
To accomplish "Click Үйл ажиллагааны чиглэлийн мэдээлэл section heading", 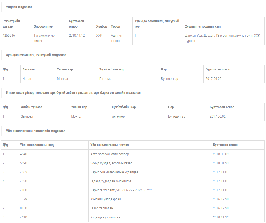I will point(36,131).
